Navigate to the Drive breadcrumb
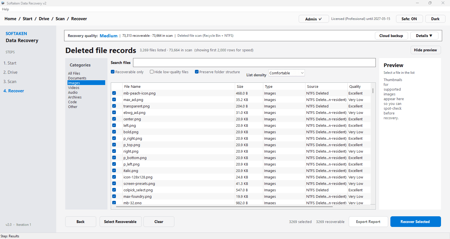The width and height of the screenshot is (450, 239). point(44,19)
